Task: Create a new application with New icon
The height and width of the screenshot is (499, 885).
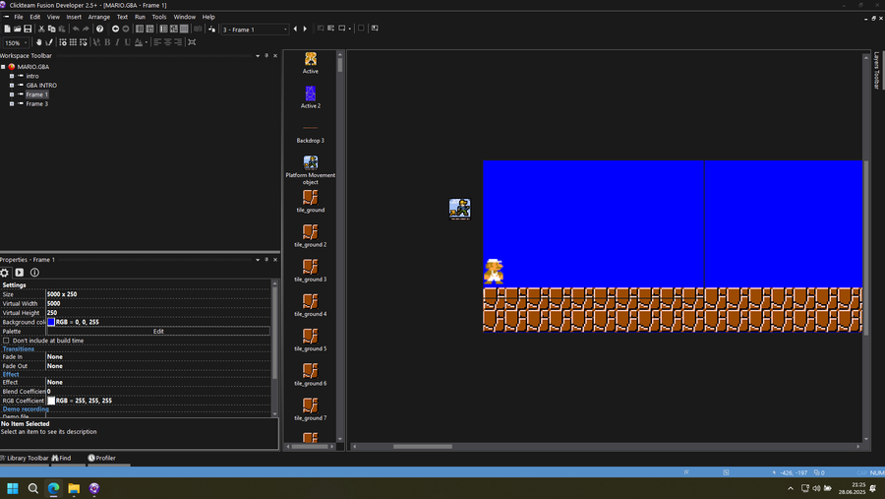Action: pyautogui.click(x=7, y=29)
